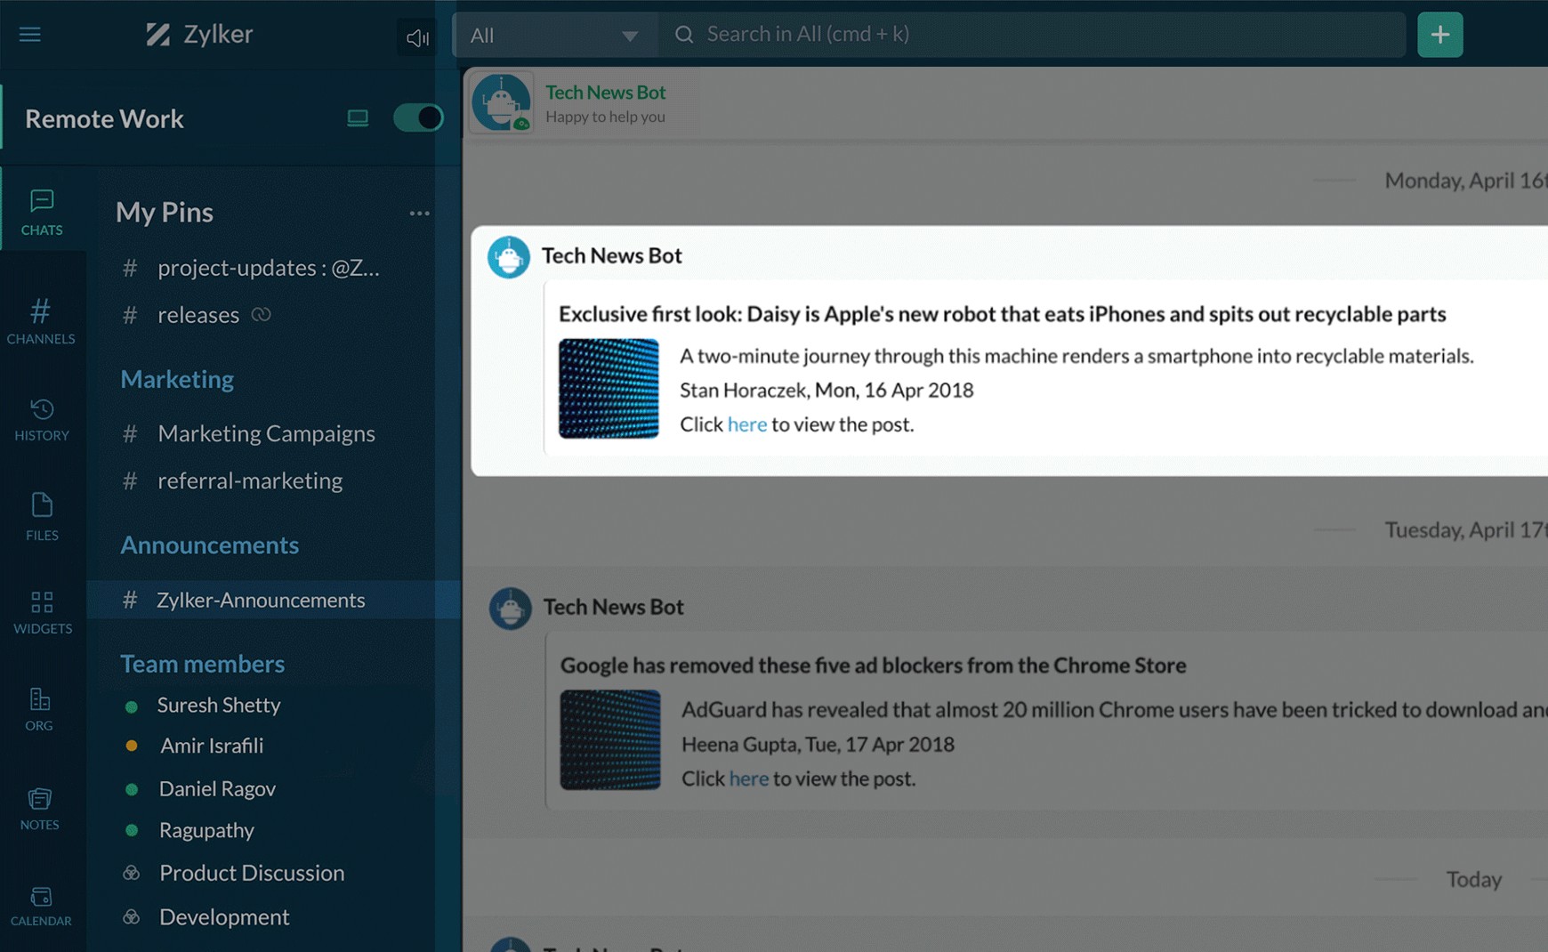The width and height of the screenshot is (1548, 952).
Task: Click here to view the ad blockers post
Action: pos(748,779)
